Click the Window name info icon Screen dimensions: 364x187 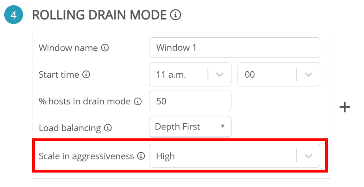pos(105,48)
